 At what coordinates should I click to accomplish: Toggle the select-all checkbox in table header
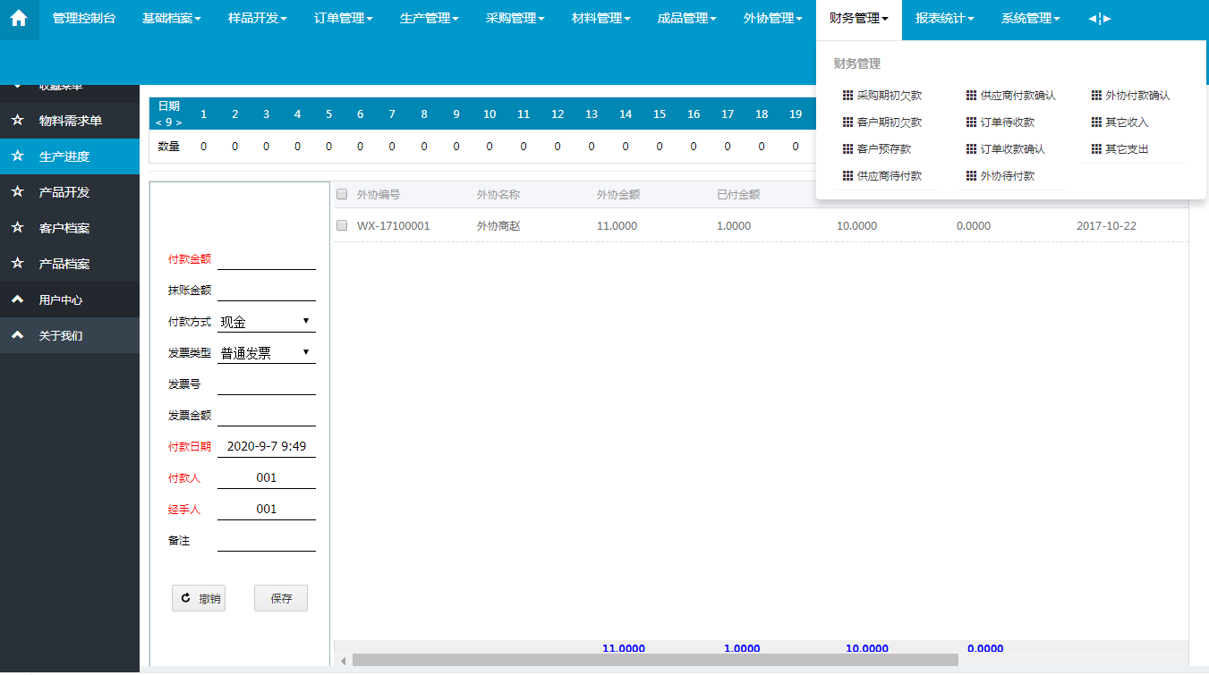tap(342, 194)
